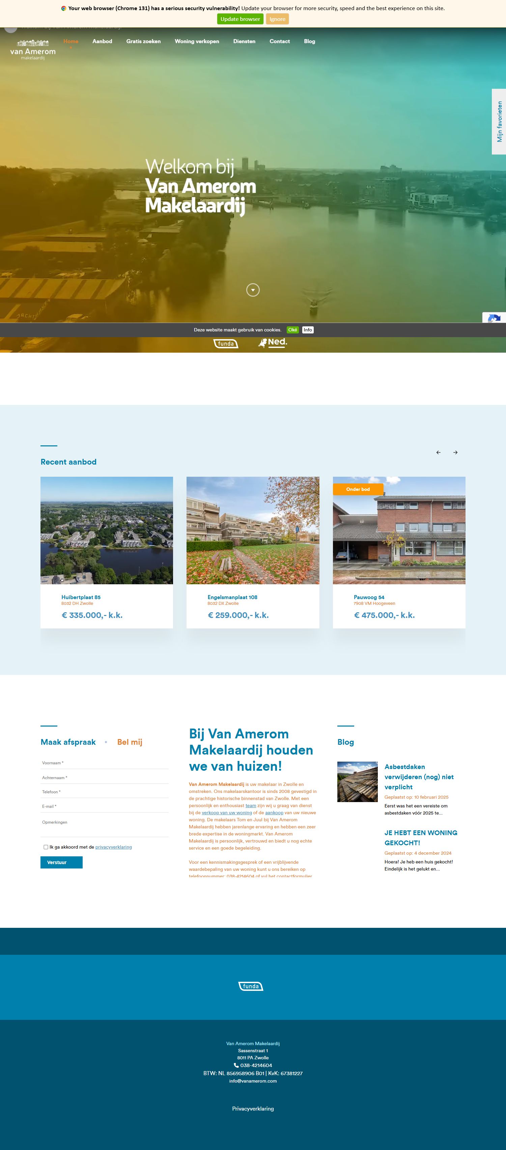Click the scroll-down arrow circle in hero
506x1150 pixels.
[x=253, y=290]
